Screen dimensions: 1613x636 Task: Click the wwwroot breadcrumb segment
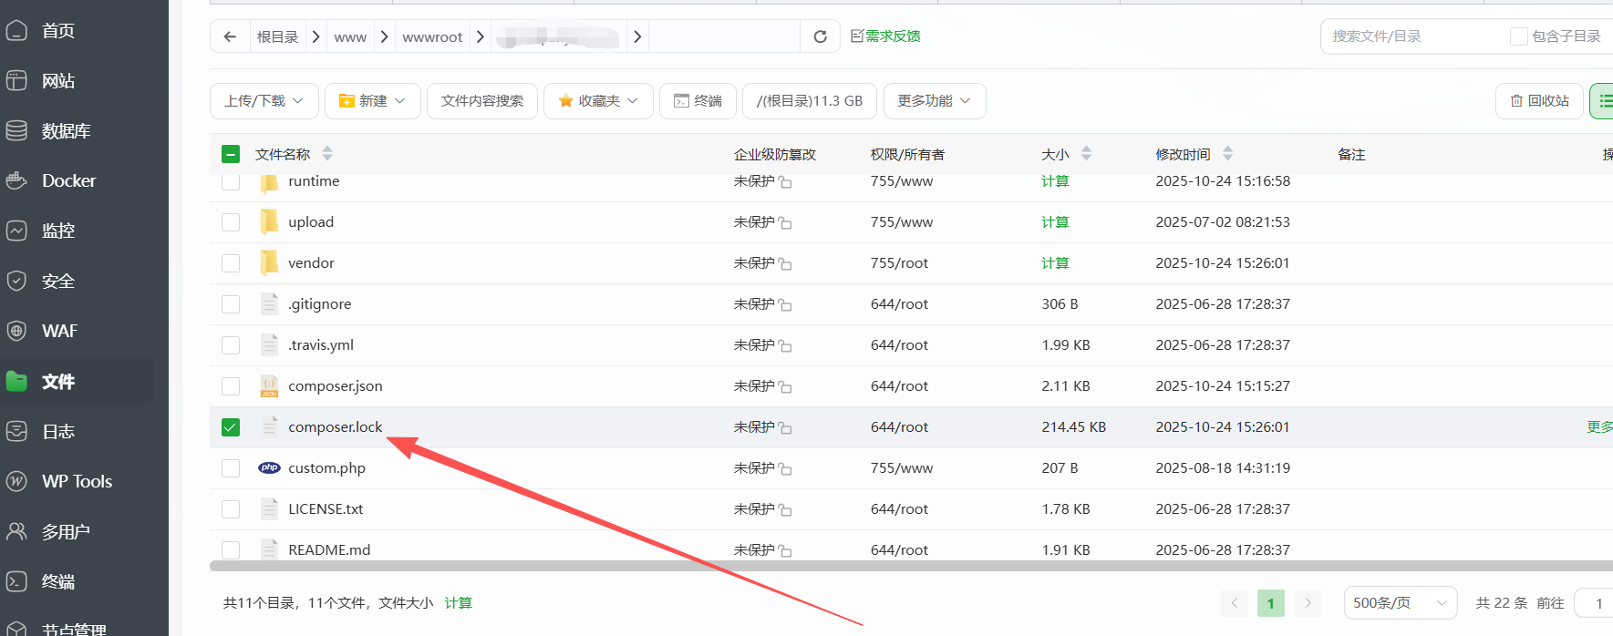coord(432,36)
